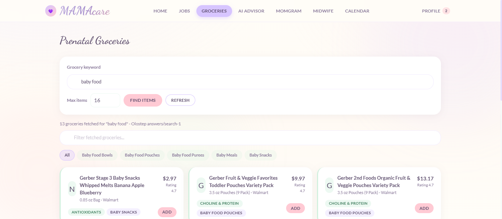Click the MAMAcare brand title
Screen dimensions: 502x219
click(85, 11)
